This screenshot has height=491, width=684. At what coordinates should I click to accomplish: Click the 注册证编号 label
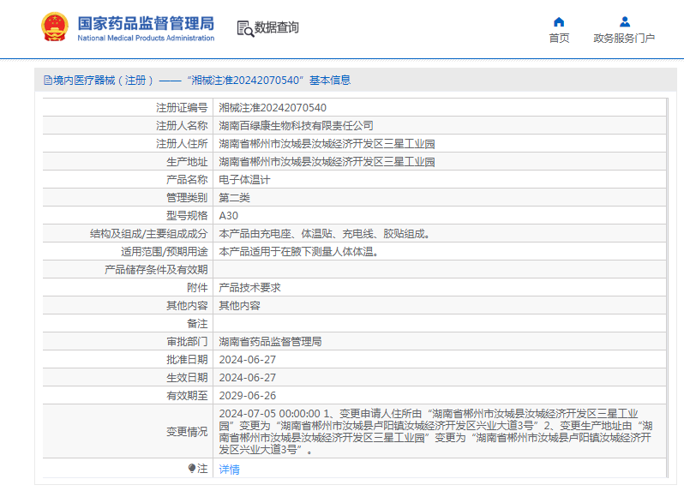tap(182, 108)
